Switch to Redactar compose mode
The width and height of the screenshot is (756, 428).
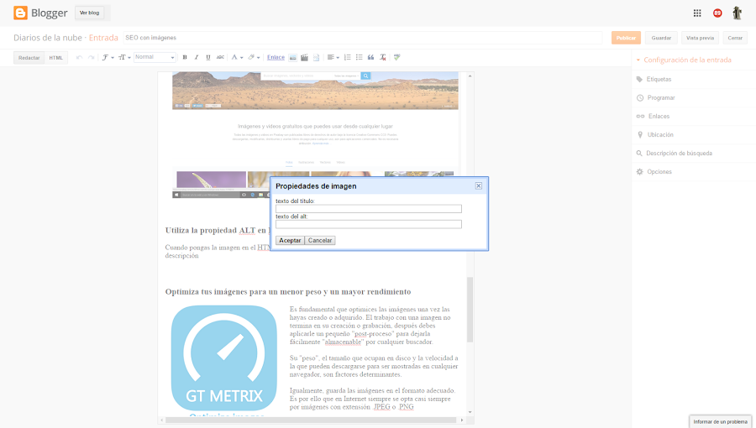click(x=29, y=58)
